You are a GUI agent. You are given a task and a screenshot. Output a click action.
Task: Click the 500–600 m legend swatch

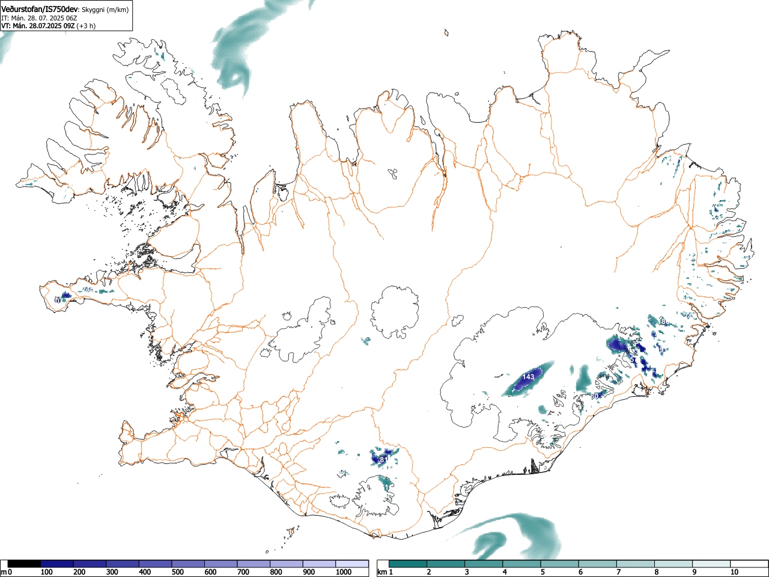tap(188, 564)
